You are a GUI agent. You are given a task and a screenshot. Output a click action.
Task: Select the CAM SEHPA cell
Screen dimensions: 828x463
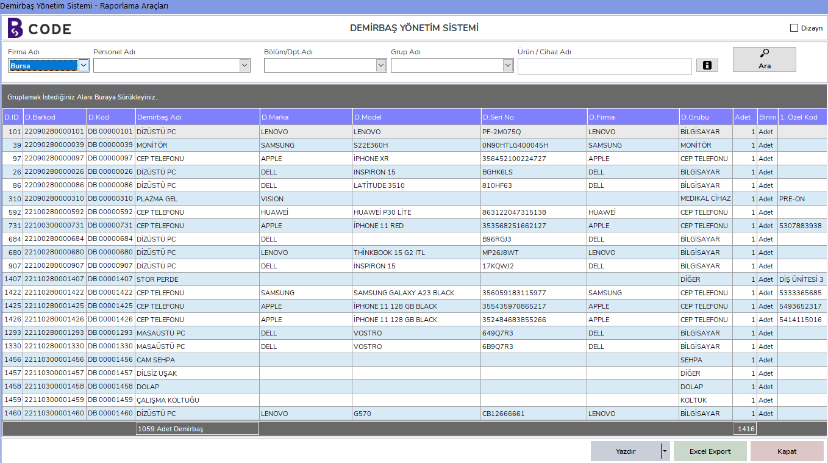pyautogui.click(x=198, y=360)
